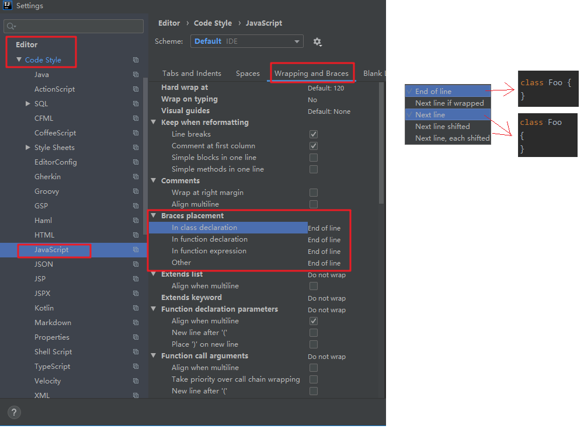The height and width of the screenshot is (429, 584).
Task: Click the copy icon beside JavaScript
Action: coord(136,249)
